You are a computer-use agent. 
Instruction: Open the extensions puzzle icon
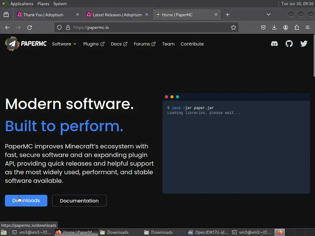(x=297, y=27)
